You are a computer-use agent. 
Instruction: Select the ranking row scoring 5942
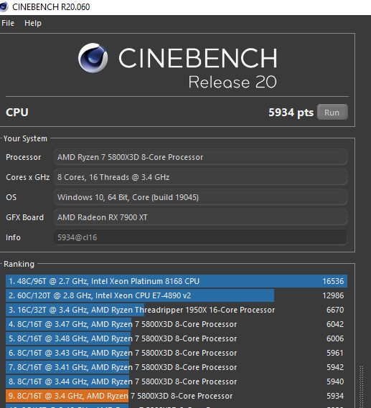coord(177,367)
